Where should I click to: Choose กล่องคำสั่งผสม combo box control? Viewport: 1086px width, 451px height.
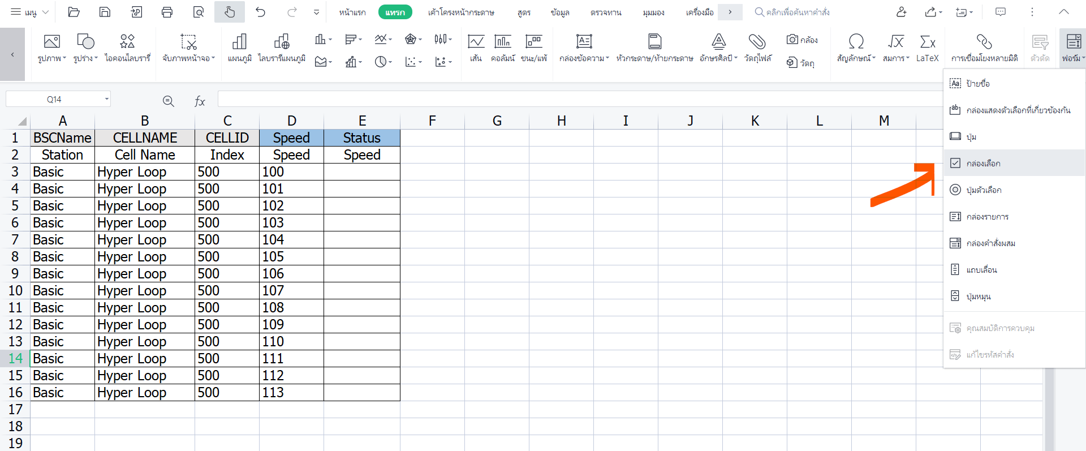(x=1014, y=243)
